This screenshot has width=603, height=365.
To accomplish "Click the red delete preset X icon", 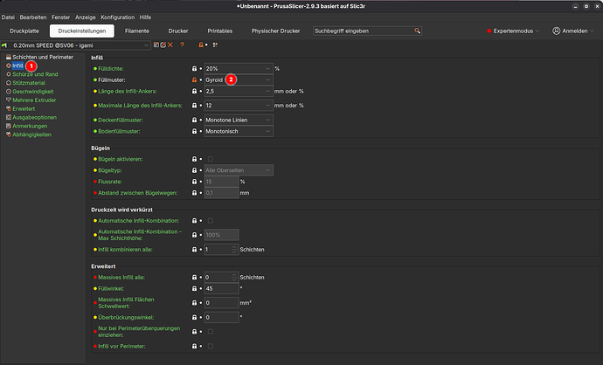I will (x=170, y=45).
